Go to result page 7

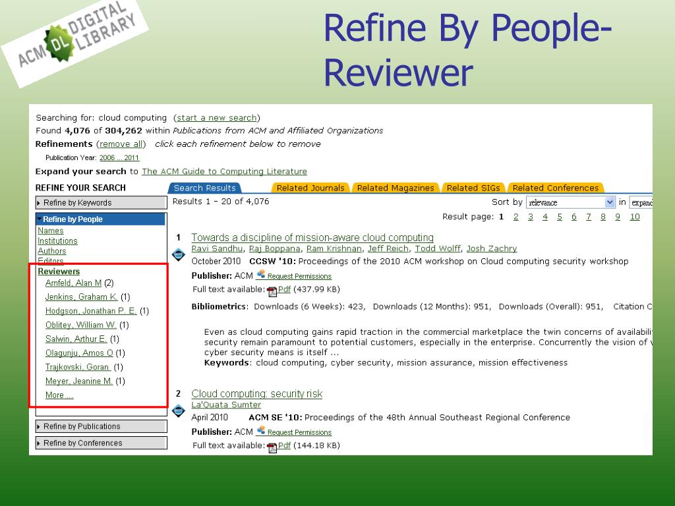coord(589,217)
